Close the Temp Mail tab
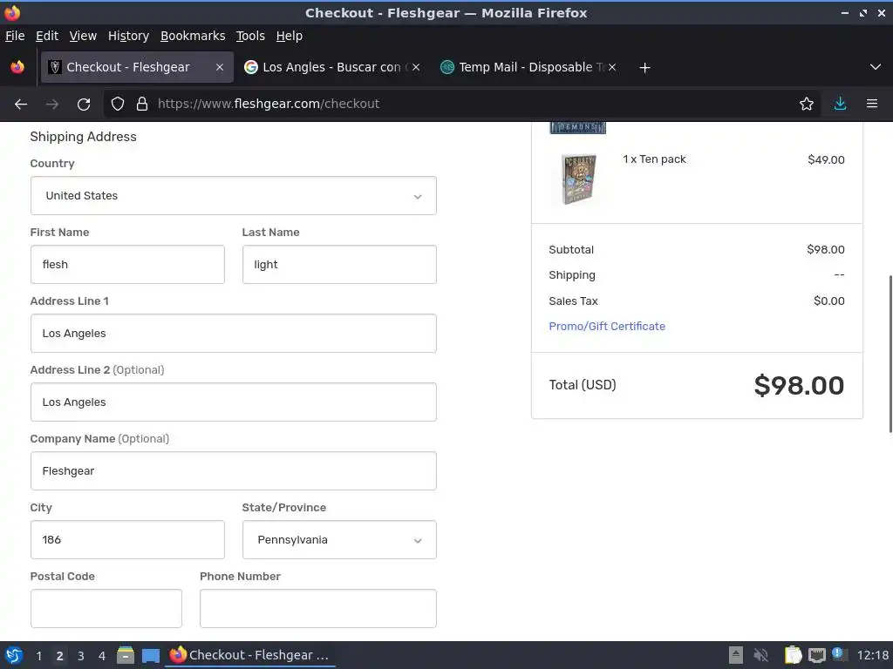893x669 pixels. [612, 67]
